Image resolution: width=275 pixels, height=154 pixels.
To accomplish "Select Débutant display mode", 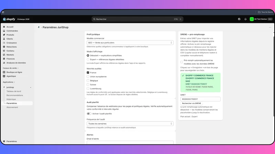I will coord(88,55).
